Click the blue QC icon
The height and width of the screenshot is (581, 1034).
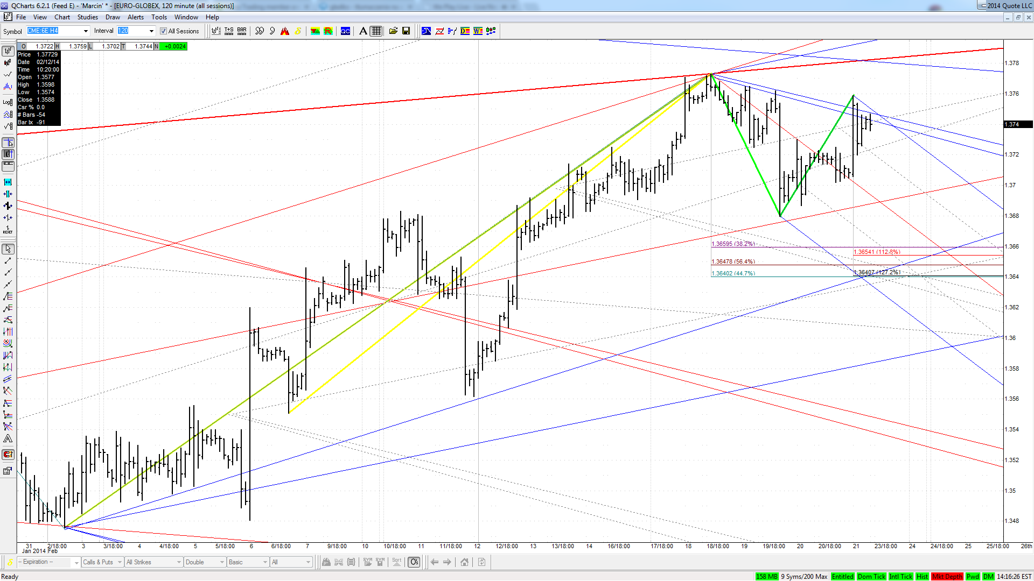(x=345, y=31)
